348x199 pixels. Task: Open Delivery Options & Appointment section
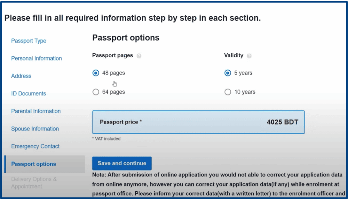tap(34, 183)
